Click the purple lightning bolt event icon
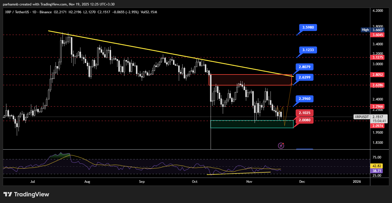 point(281,146)
